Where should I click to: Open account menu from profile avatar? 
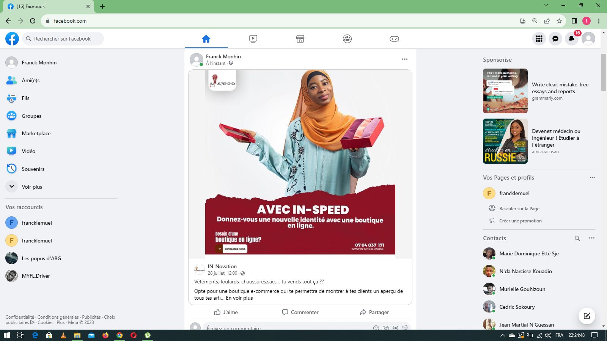click(x=588, y=39)
